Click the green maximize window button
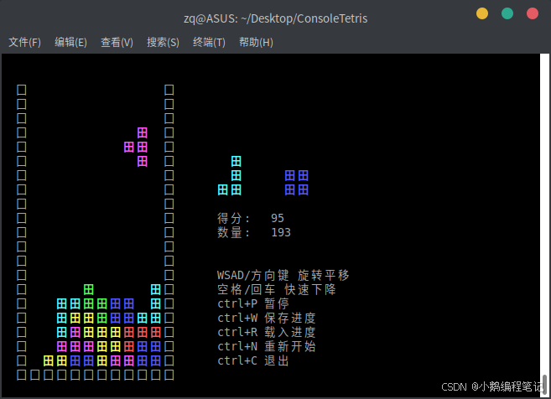Screen dimensions: 551x399 507,13
